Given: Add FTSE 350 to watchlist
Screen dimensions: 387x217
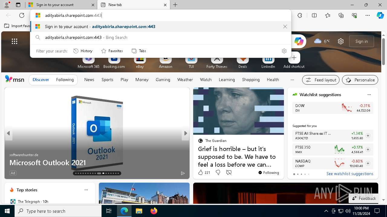Looking at the screenshot, I should (x=368, y=149).
